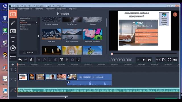Viewport: 182px width, 102px height.
Task: Select the Вдохновение music thumbnail
Action: [x=72, y=34]
